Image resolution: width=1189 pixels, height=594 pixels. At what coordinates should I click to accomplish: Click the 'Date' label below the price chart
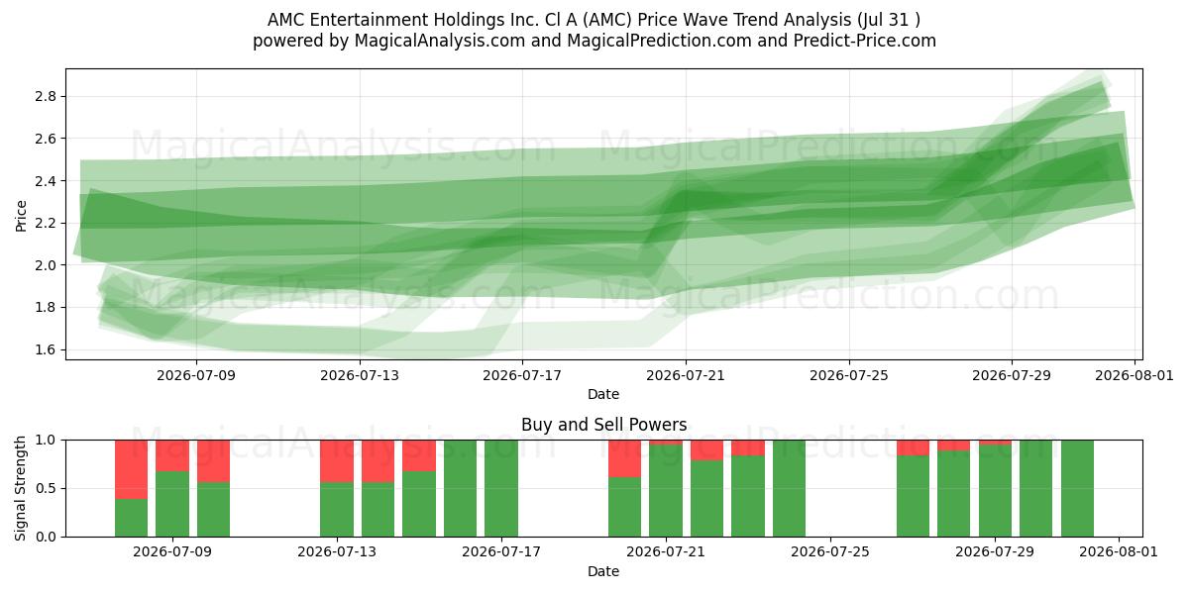[603, 394]
